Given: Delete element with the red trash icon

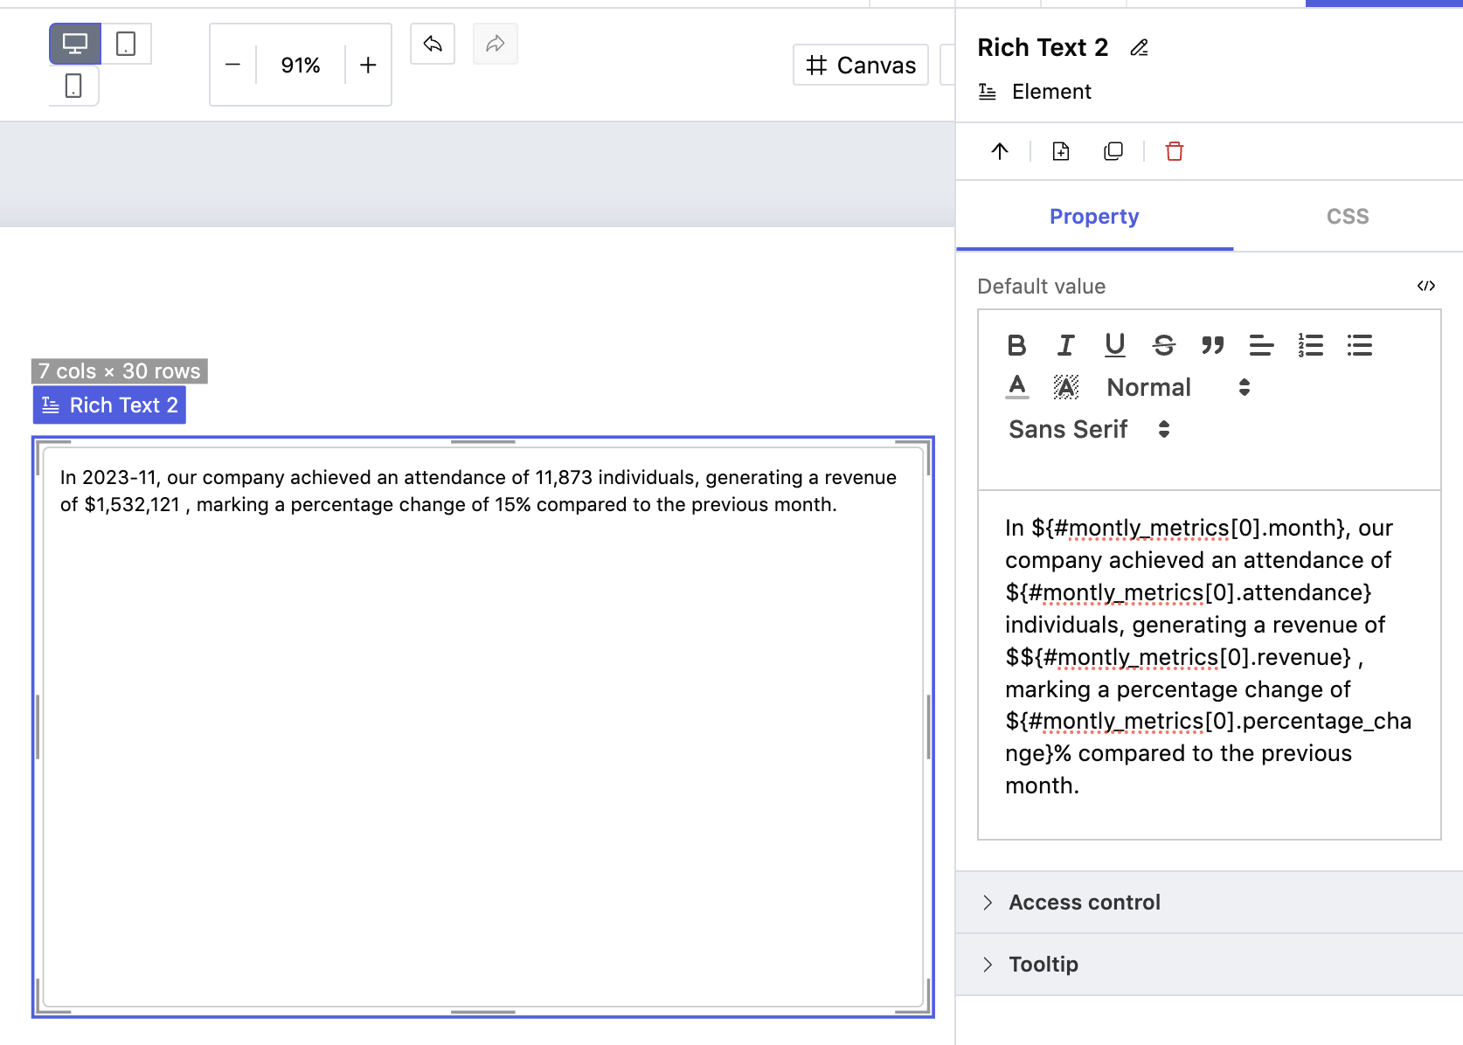Looking at the screenshot, I should pos(1174,151).
